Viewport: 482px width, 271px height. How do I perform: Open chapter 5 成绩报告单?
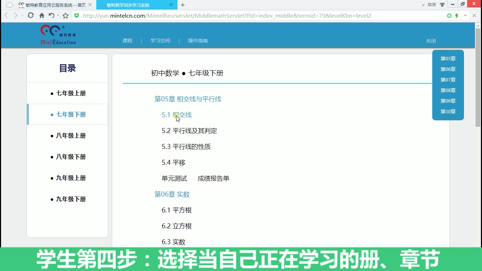click(x=213, y=179)
